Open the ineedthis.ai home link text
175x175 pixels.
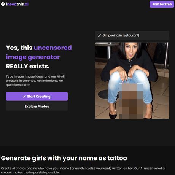tap(17, 4)
